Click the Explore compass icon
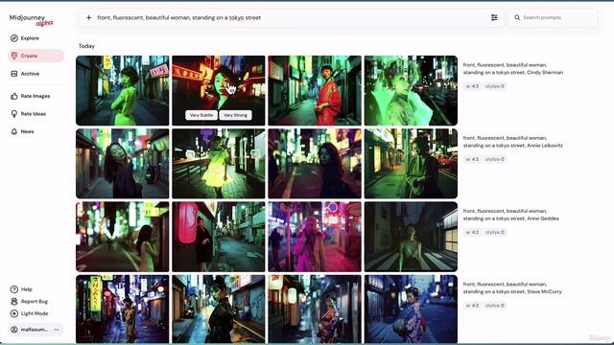 [x=14, y=38]
